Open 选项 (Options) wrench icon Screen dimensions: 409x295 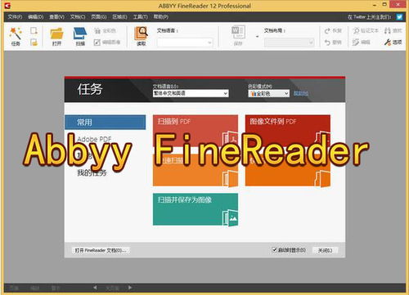(388, 42)
